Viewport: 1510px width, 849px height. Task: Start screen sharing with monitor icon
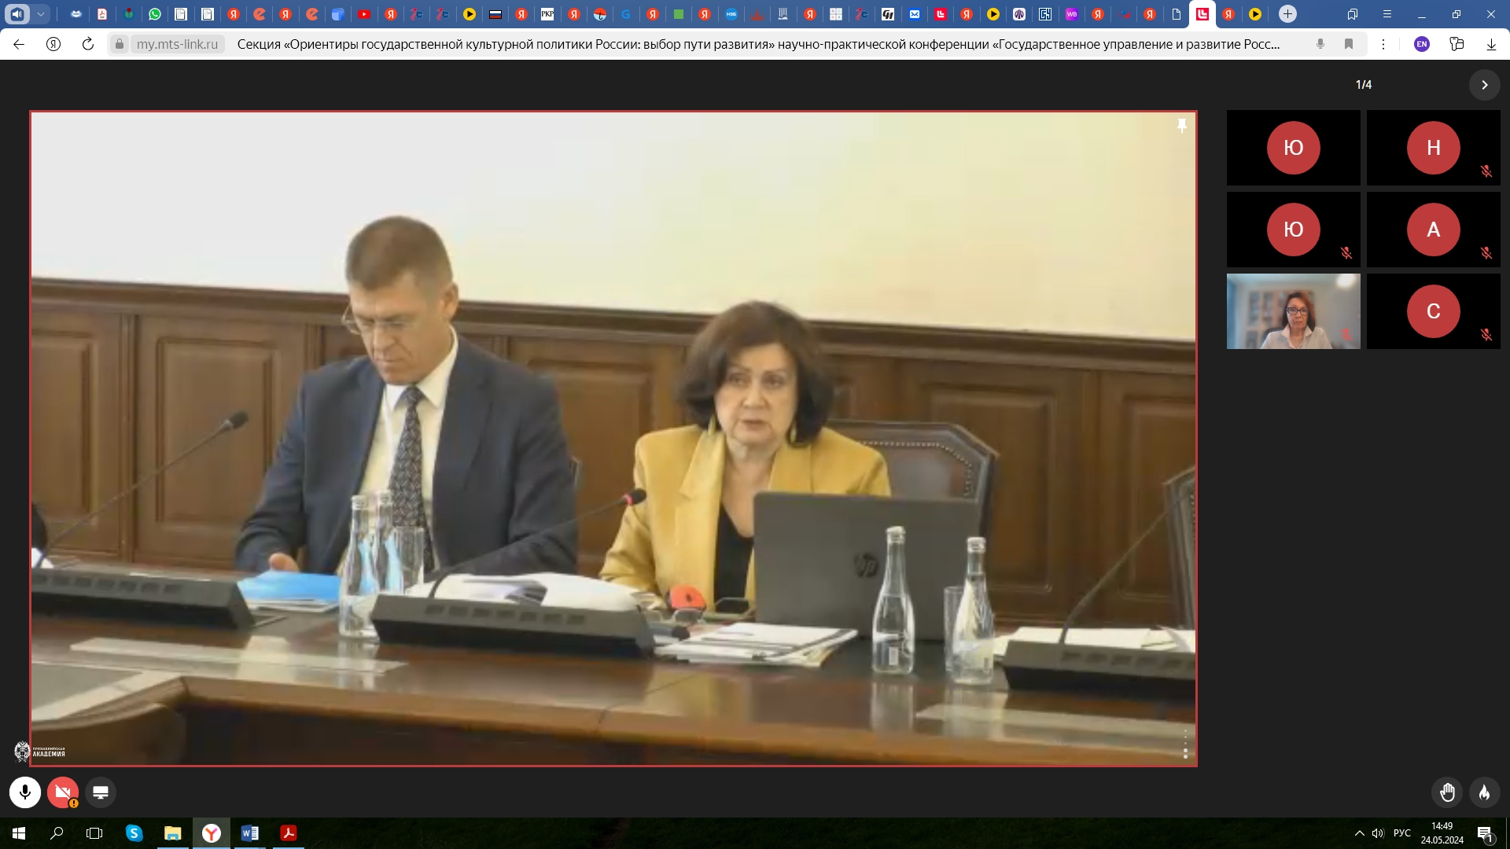[x=101, y=792]
